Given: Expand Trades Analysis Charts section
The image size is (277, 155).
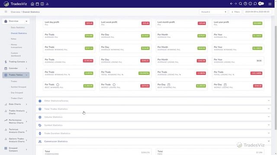Looking at the screenshot, I should pos(16,112).
